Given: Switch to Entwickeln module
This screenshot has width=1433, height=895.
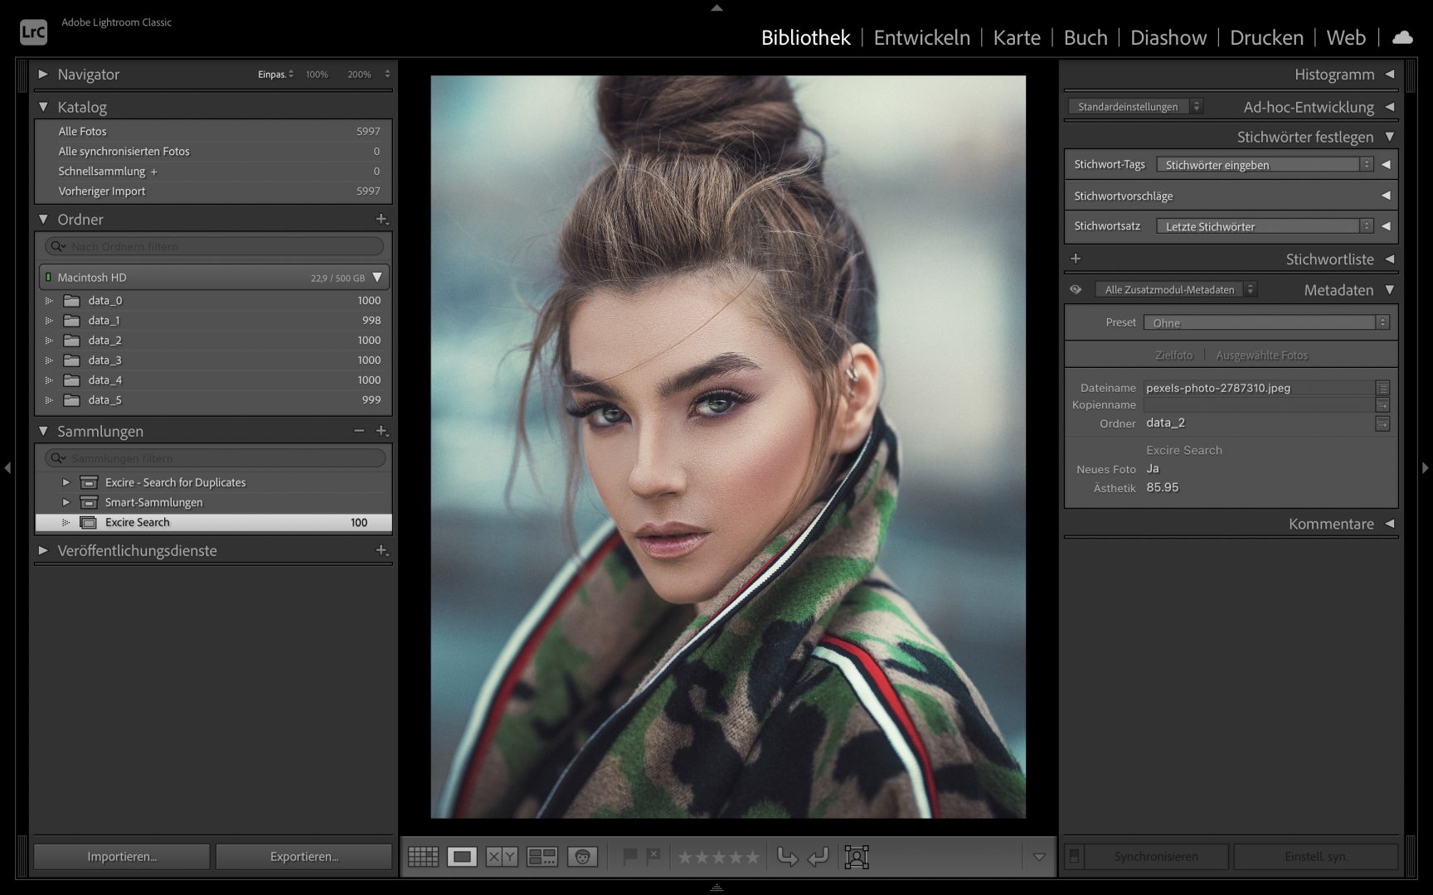Looking at the screenshot, I should coord(921,37).
